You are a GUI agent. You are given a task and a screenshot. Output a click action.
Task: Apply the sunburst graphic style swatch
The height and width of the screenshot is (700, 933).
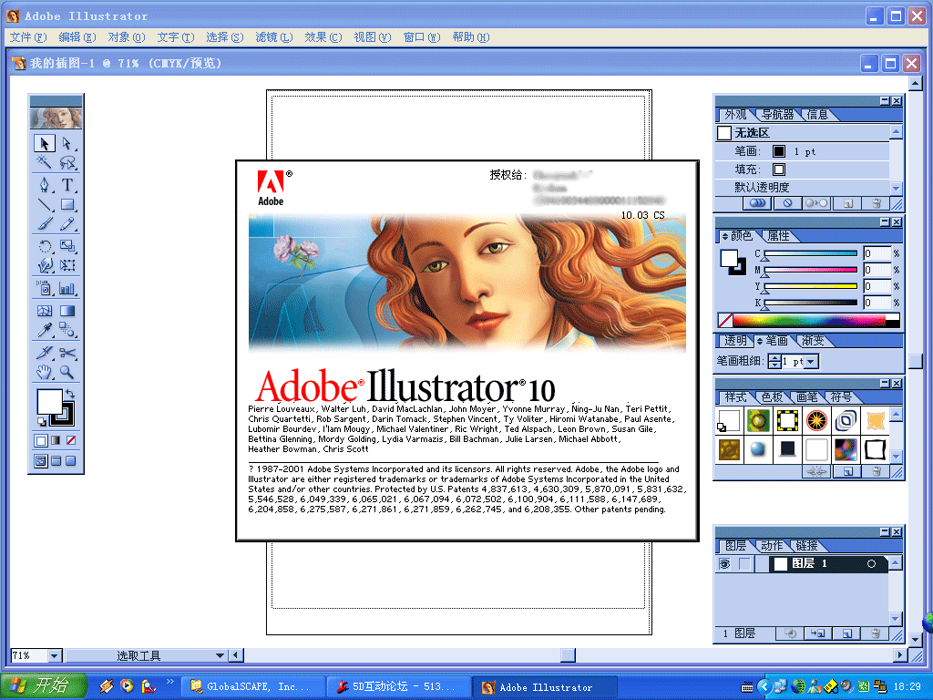(817, 421)
